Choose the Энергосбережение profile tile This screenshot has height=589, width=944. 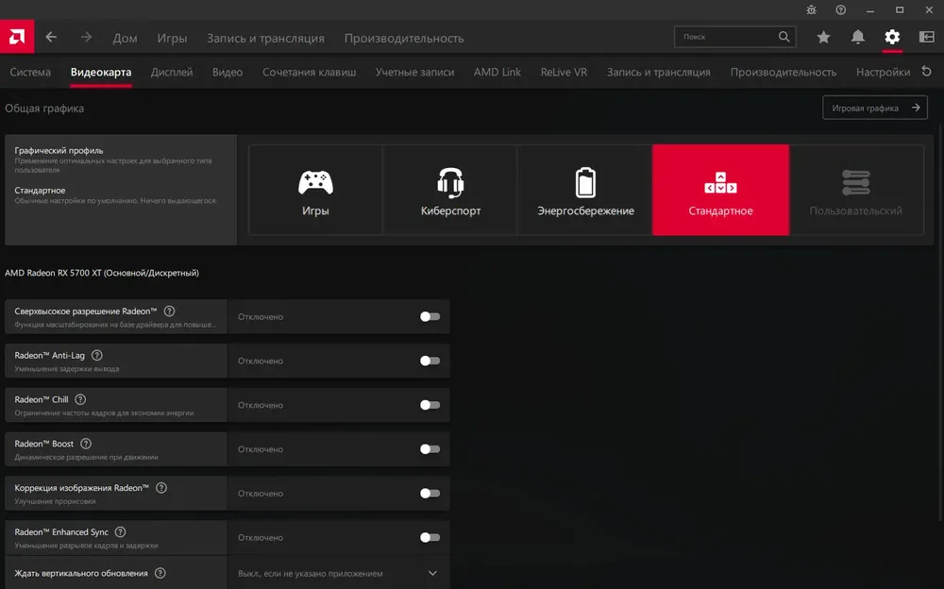pos(585,190)
